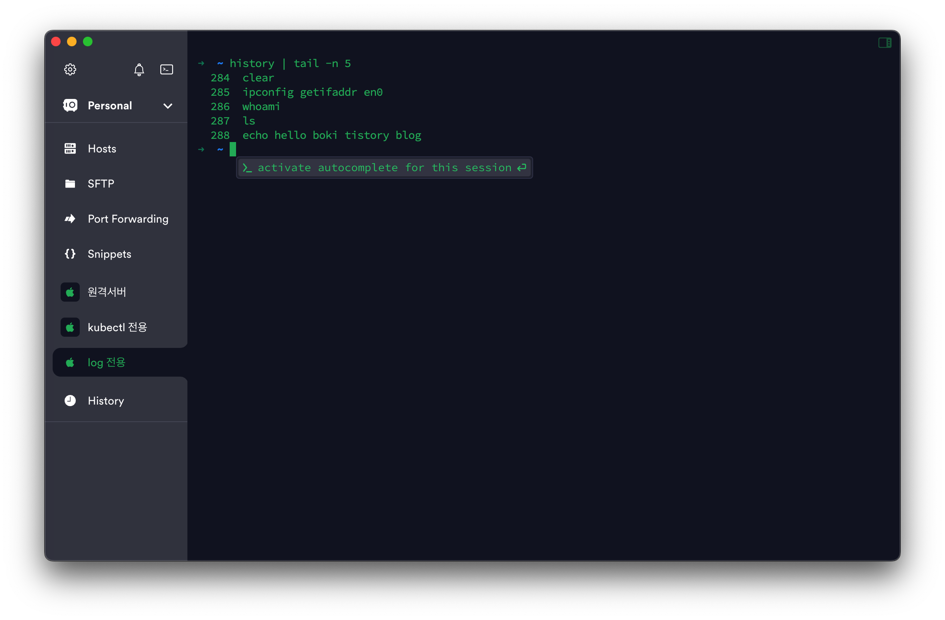Image resolution: width=945 pixels, height=620 pixels.
Task: Click the Hosts server icon
Action: pyautogui.click(x=70, y=149)
